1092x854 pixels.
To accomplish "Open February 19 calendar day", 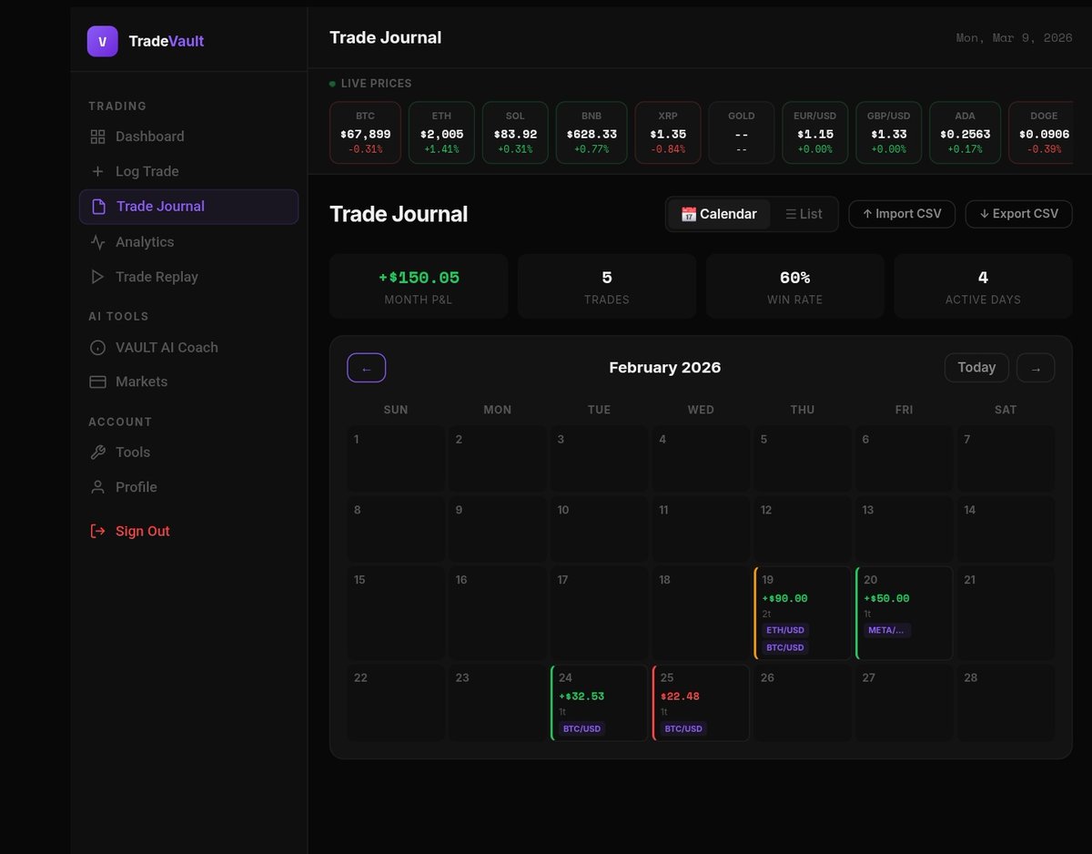I will click(x=803, y=613).
